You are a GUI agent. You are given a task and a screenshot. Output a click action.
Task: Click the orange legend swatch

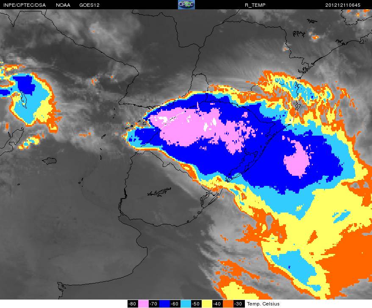pyautogui.click(x=228, y=304)
